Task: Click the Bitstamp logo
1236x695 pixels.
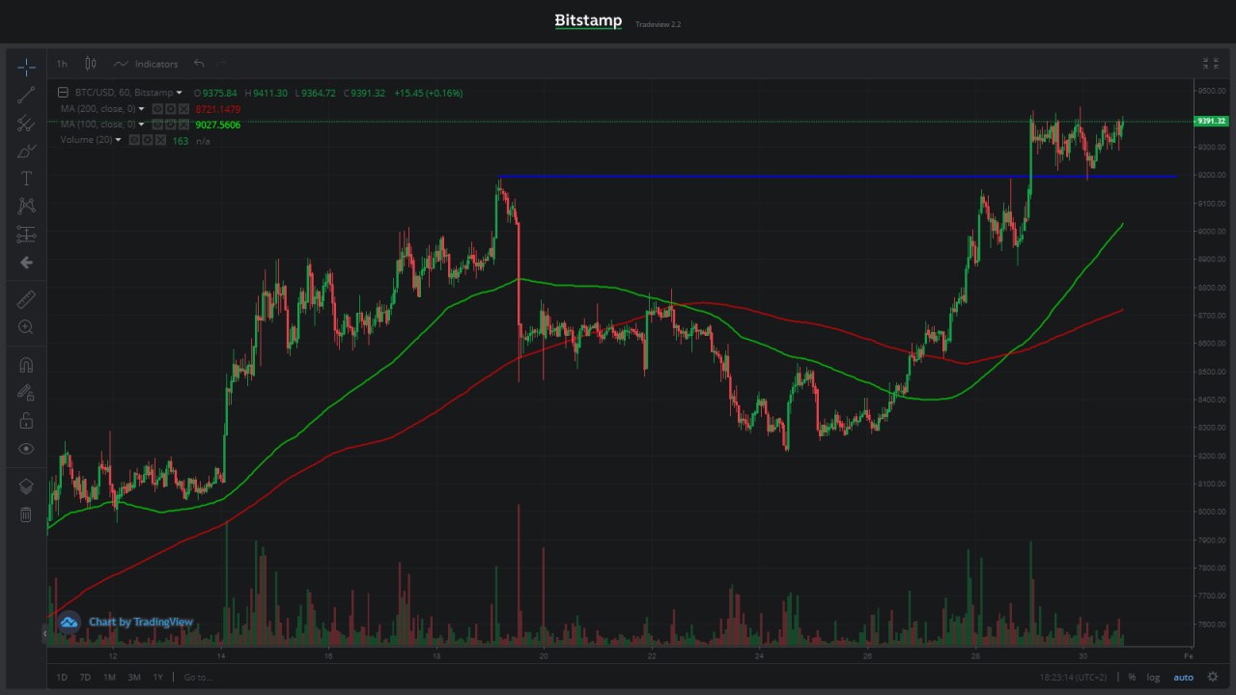Action: click(x=588, y=20)
